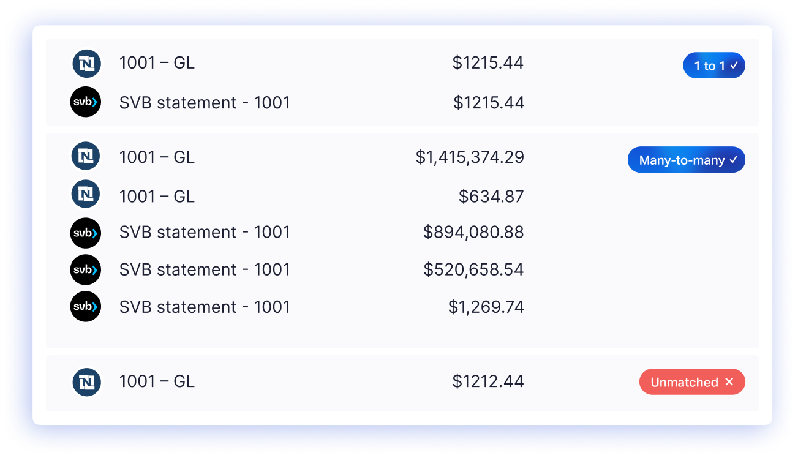Click the NetSuite icon beside $634.87

86,195
